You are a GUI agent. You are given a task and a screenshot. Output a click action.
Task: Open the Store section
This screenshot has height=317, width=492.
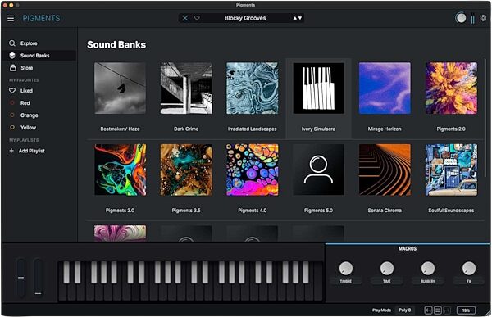pos(39,68)
